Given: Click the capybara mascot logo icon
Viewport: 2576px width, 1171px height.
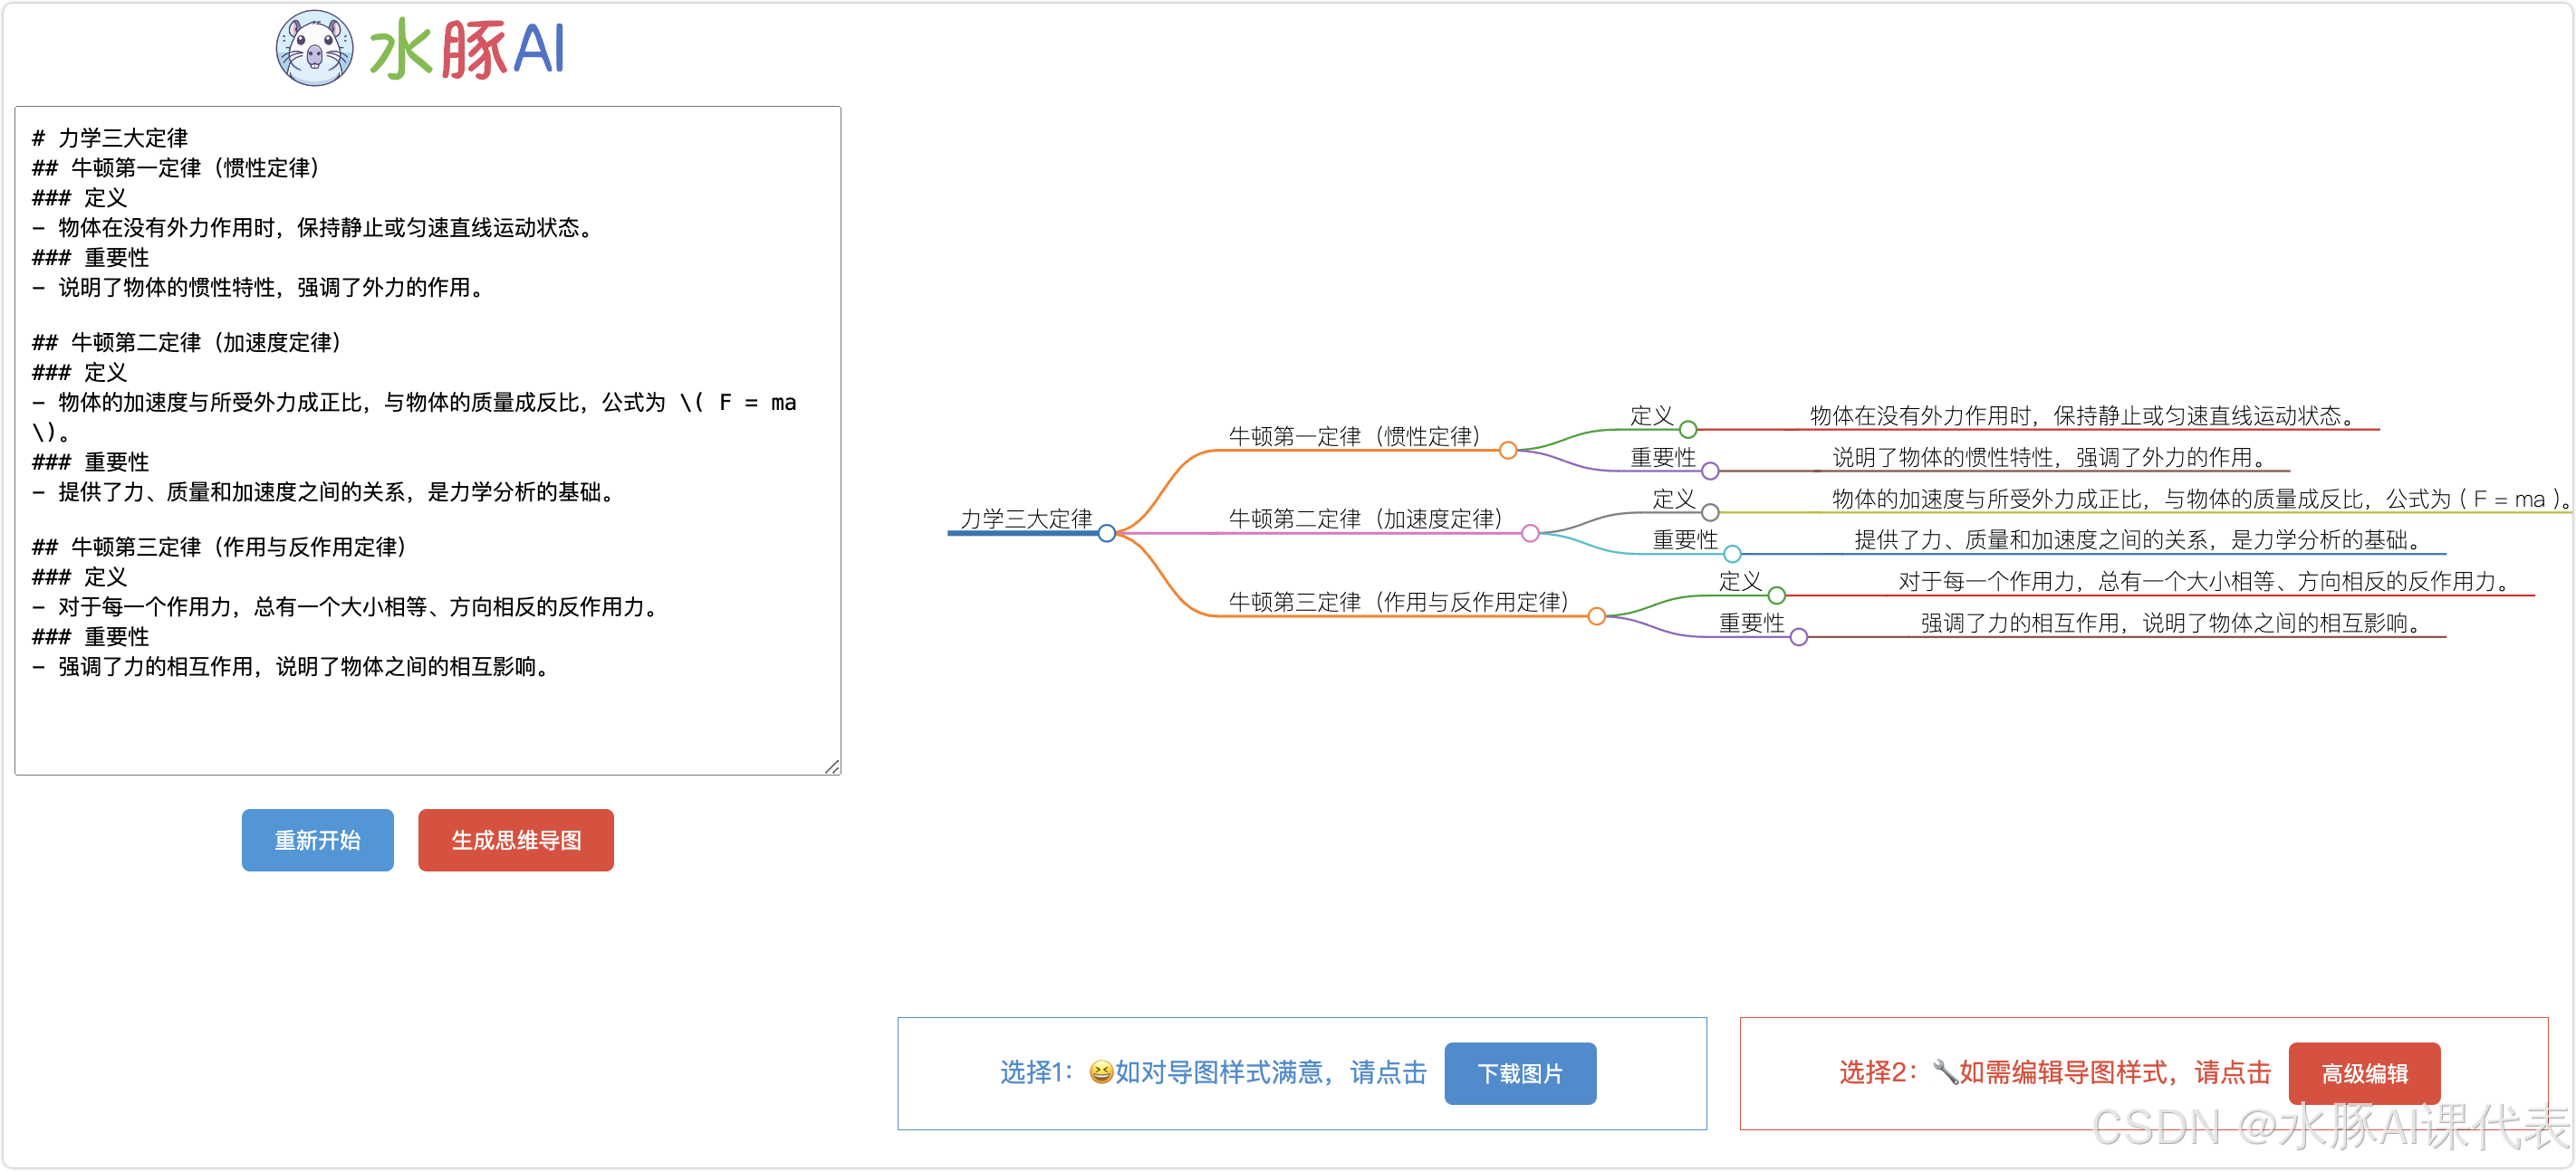Looking at the screenshot, I should click(314, 48).
